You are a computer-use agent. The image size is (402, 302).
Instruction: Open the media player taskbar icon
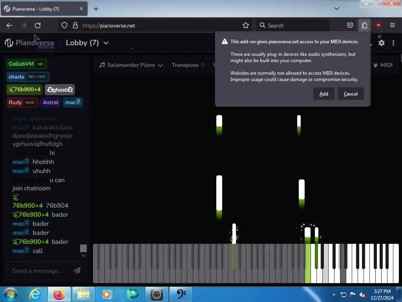click(x=107, y=295)
